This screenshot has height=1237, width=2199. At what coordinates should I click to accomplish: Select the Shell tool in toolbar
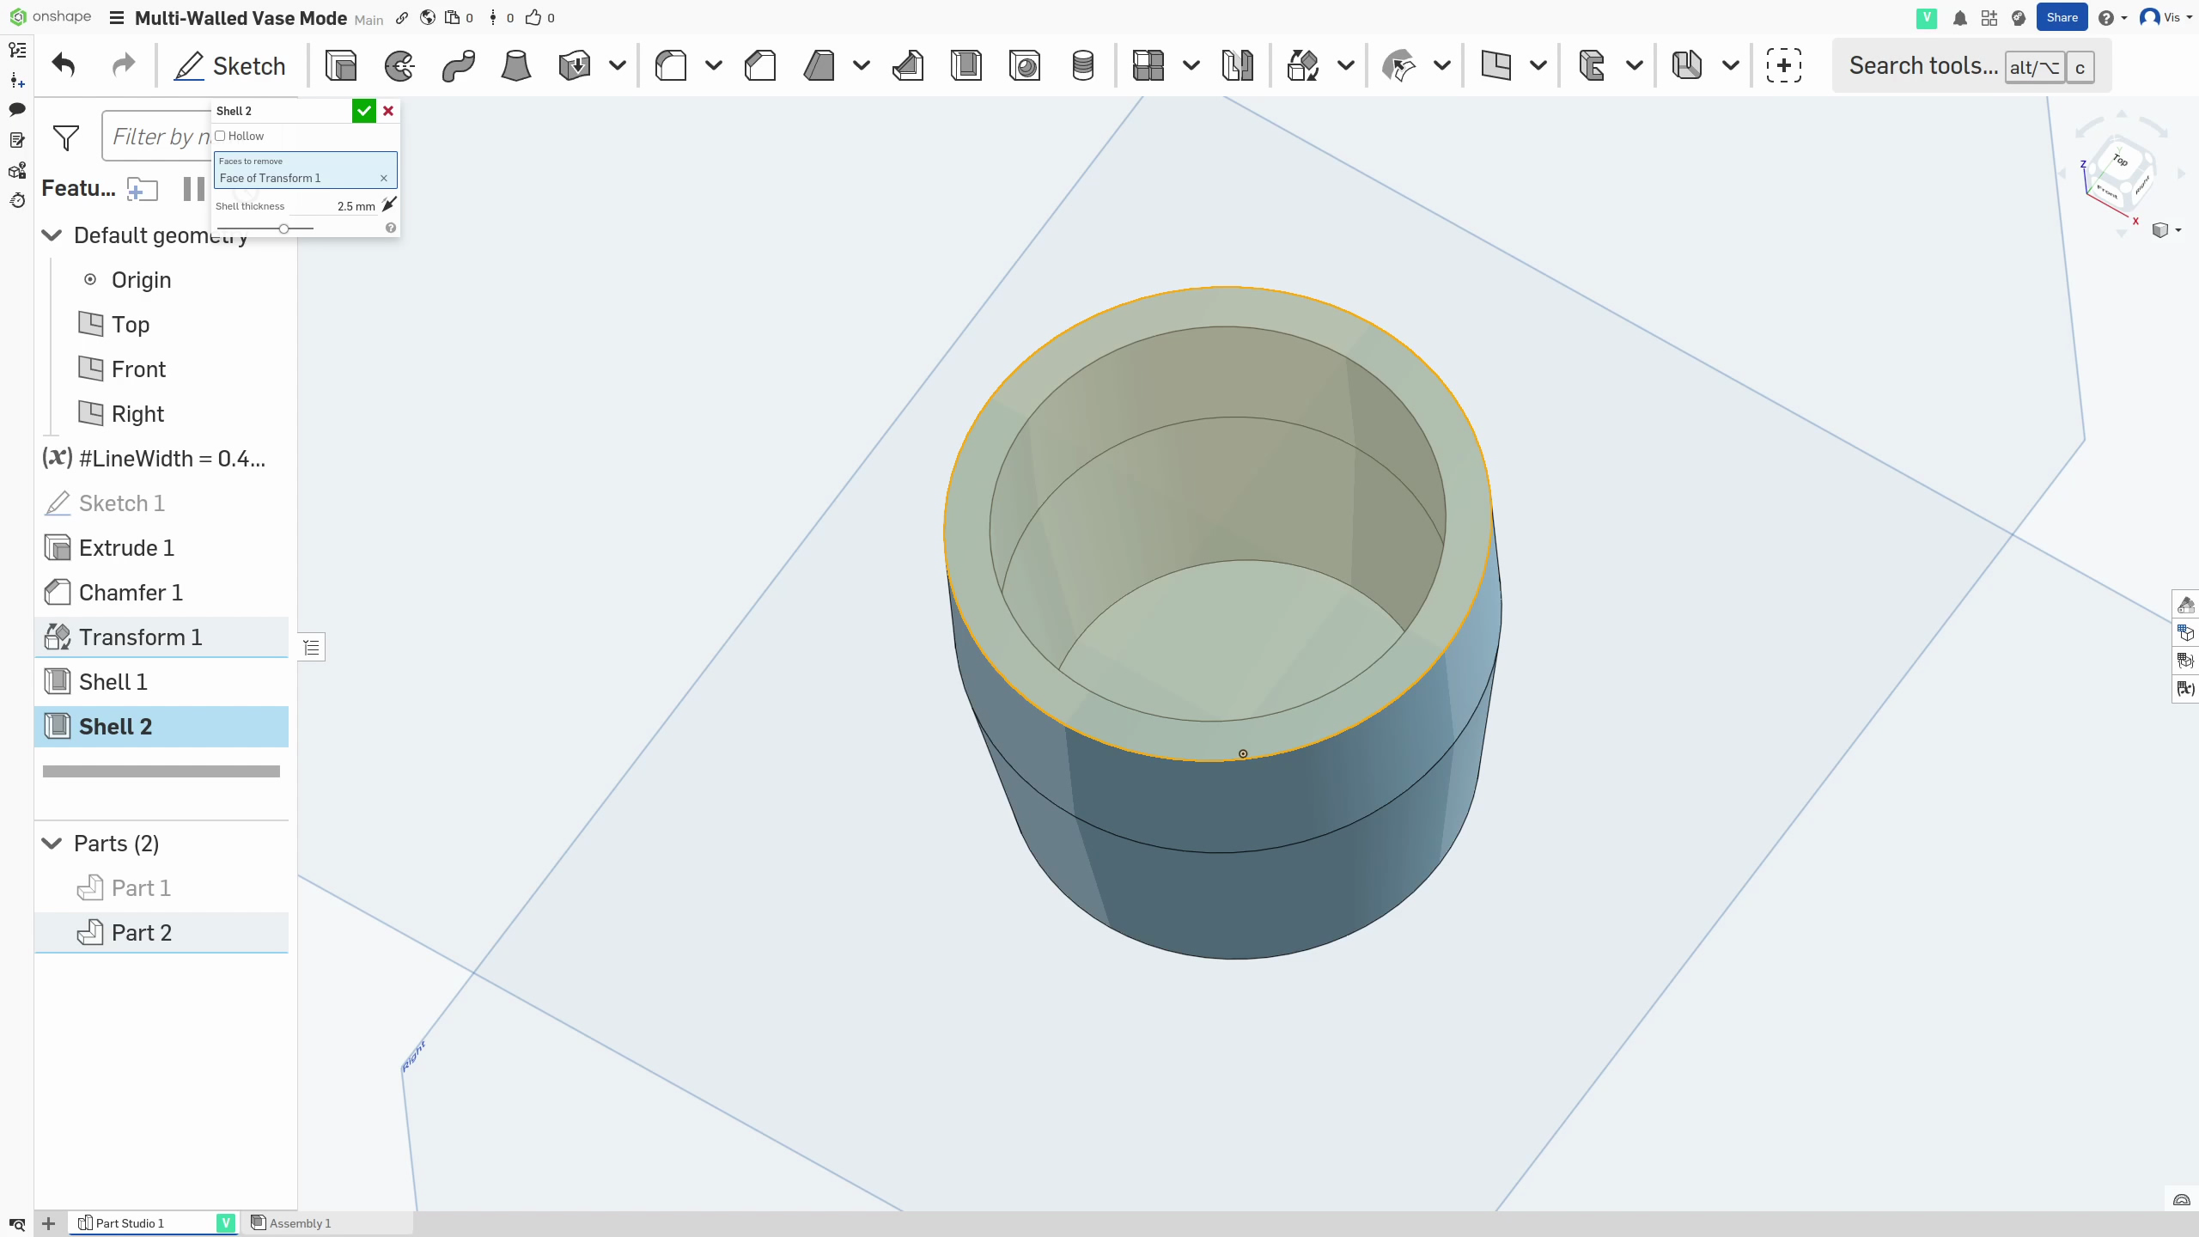(x=966, y=65)
